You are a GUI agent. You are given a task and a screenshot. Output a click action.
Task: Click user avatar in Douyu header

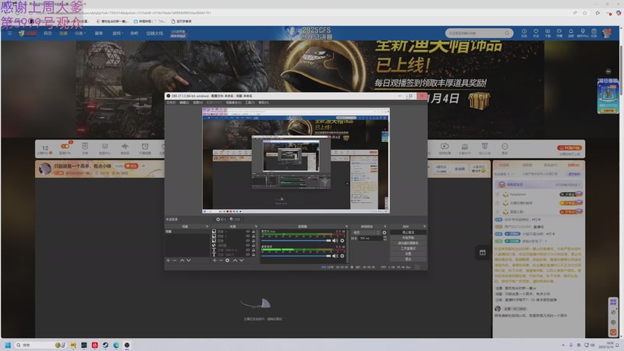pos(607,33)
